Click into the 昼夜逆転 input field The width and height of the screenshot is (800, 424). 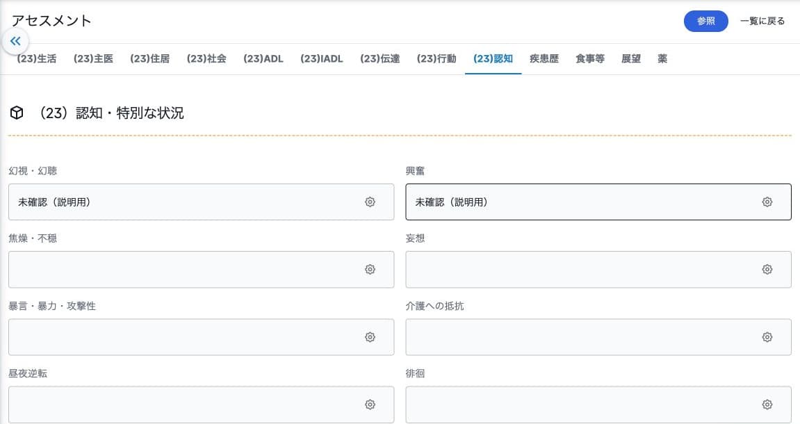pyautogui.click(x=202, y=405)
